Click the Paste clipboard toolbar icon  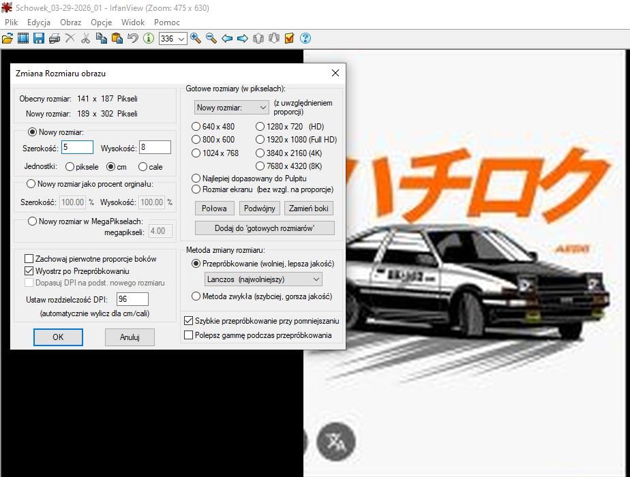(117, 39)
